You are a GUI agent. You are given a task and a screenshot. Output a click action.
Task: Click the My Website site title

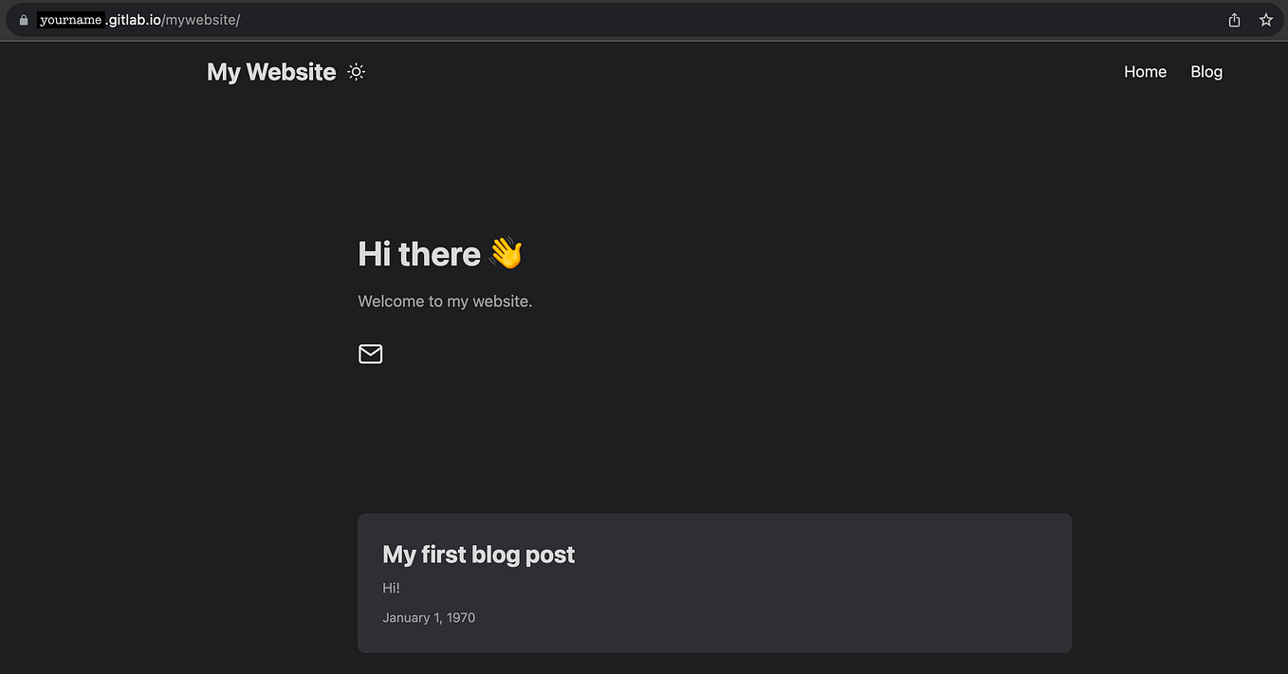[x=271, y=71]
